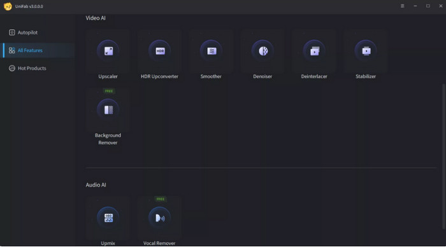The height and width of the screenshot is (248, 446).
Task: Click the All Features grid icon
Action: [x=11, y=50]
